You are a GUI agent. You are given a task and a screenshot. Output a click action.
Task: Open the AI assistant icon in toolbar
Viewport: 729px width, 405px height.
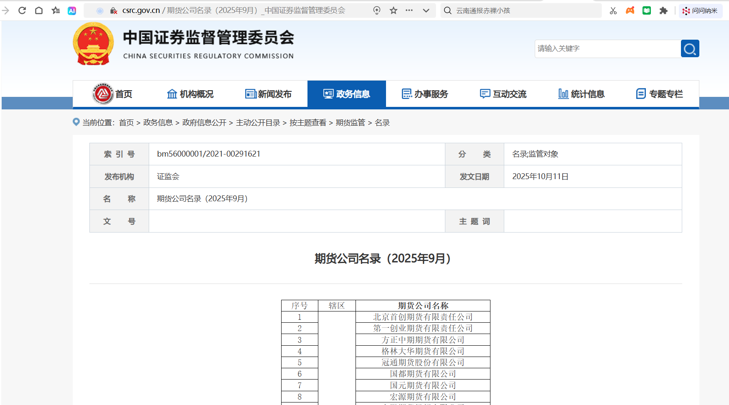[72, 11]
